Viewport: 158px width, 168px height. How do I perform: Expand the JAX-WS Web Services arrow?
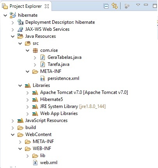[x=13, y=30]
